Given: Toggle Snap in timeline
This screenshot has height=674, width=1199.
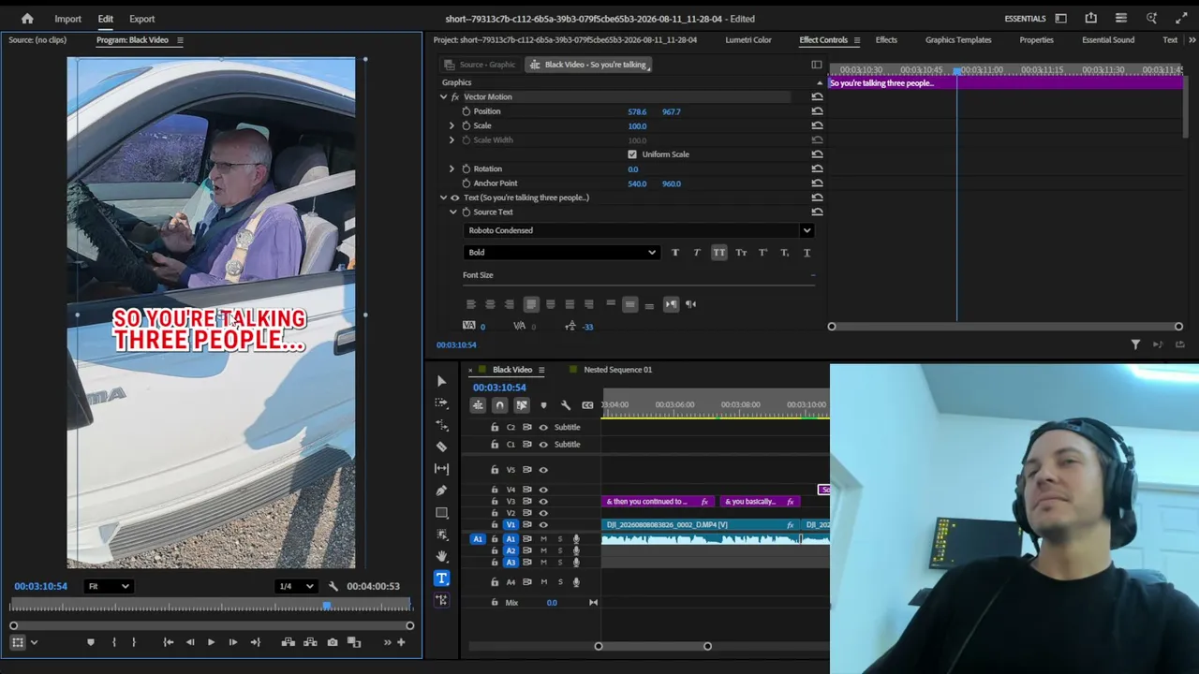Looking at the screenshot, I should pos(499,405).
